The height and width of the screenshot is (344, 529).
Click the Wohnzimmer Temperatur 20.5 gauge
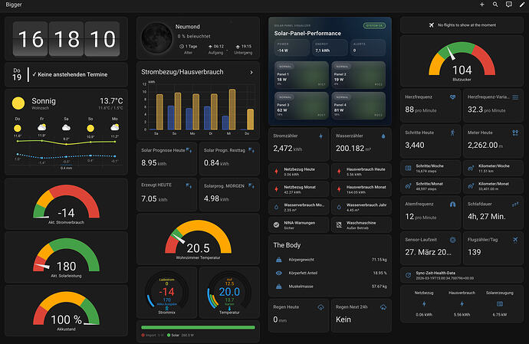tap(198, 240)
